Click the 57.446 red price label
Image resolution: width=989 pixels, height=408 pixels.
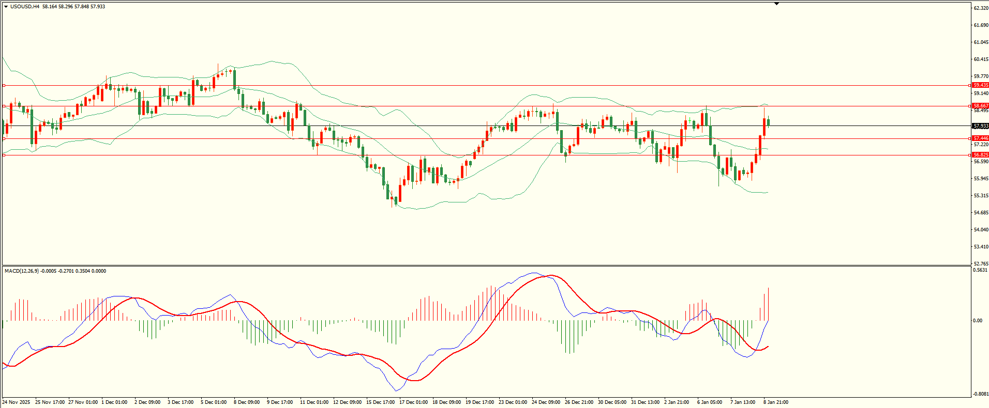(x=980, y=138)
